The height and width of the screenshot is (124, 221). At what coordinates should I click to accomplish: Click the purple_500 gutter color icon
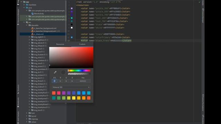pos(72,12)
